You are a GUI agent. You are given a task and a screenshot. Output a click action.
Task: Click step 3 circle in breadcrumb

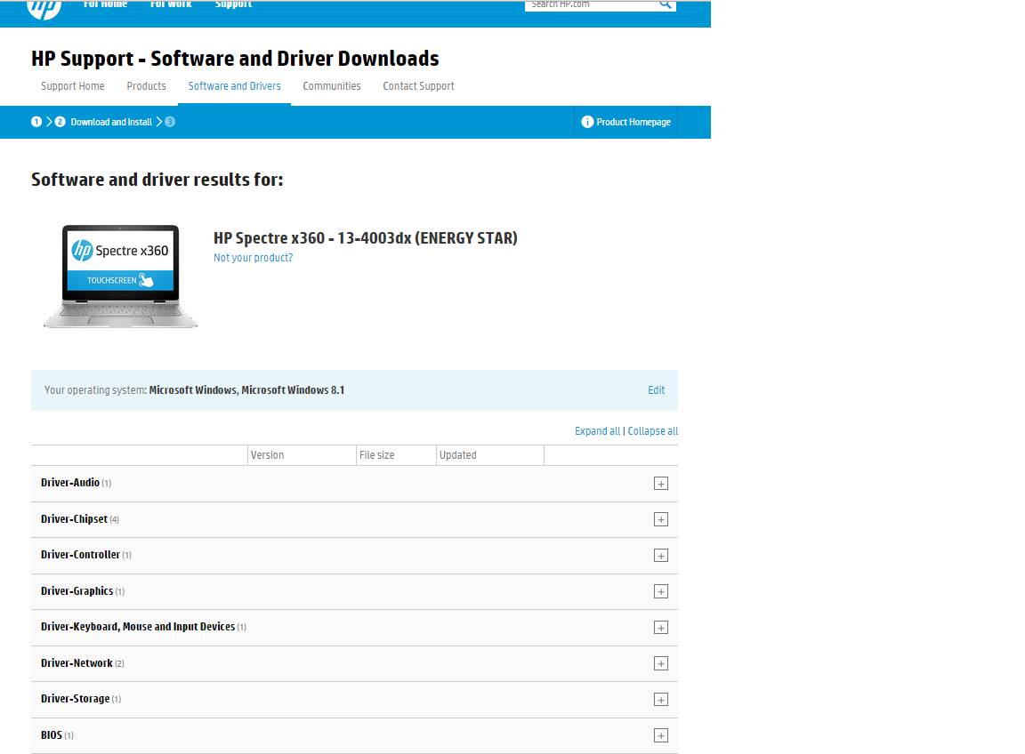tap(170, 122)
